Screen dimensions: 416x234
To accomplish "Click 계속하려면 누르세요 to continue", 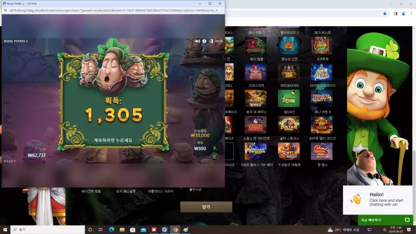I will (113, 140).
